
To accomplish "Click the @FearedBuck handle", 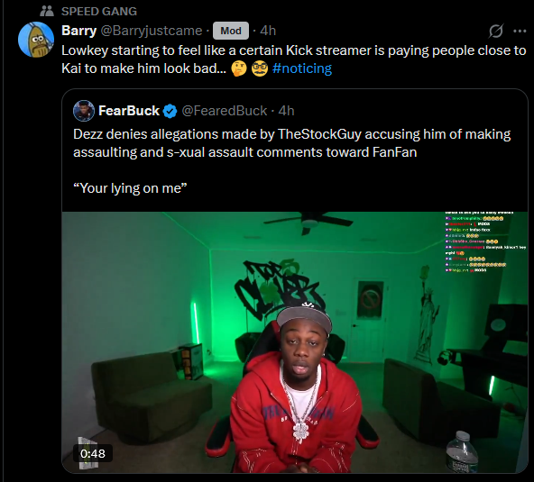I will tap(225, 111).
